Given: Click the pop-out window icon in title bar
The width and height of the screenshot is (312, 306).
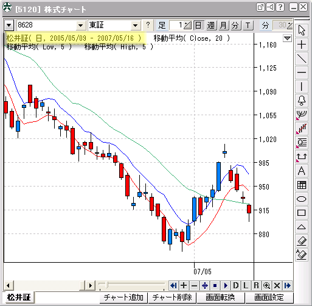Looking at the screenshot, I should coord(260,7).
